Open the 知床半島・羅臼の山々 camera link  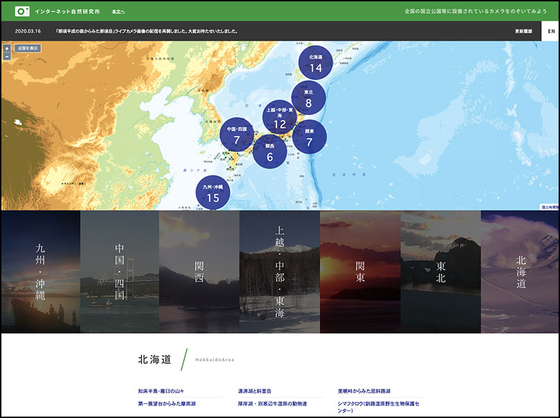(161, 392)
